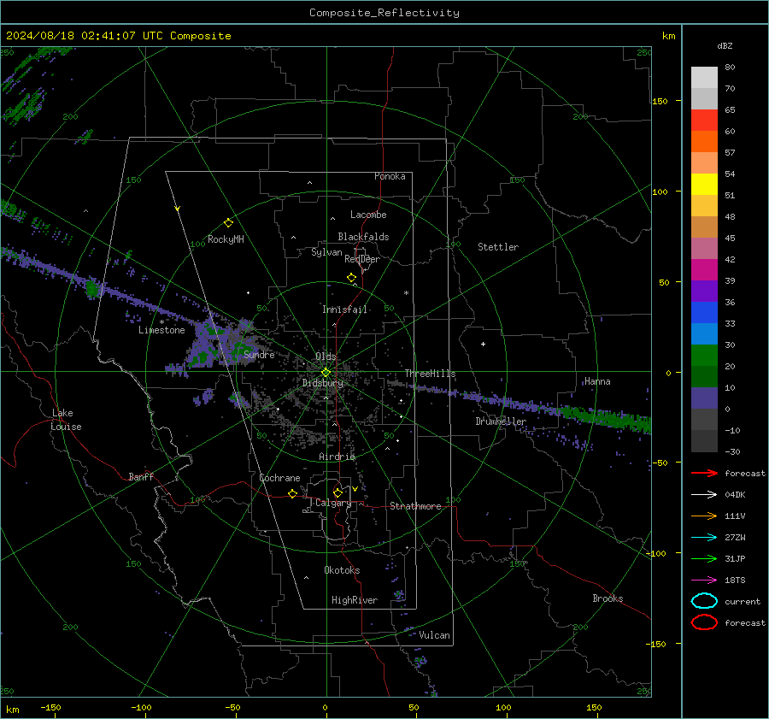Click the yellow diamond marker above Calgary
This screenshot has width=769, height=719.
point(338,492)
